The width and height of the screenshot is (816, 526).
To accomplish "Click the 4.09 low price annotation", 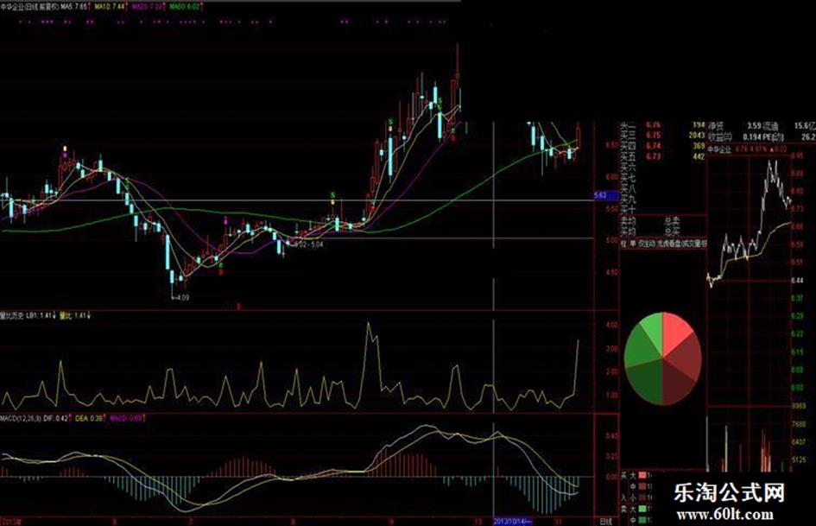I will point(181,298).
